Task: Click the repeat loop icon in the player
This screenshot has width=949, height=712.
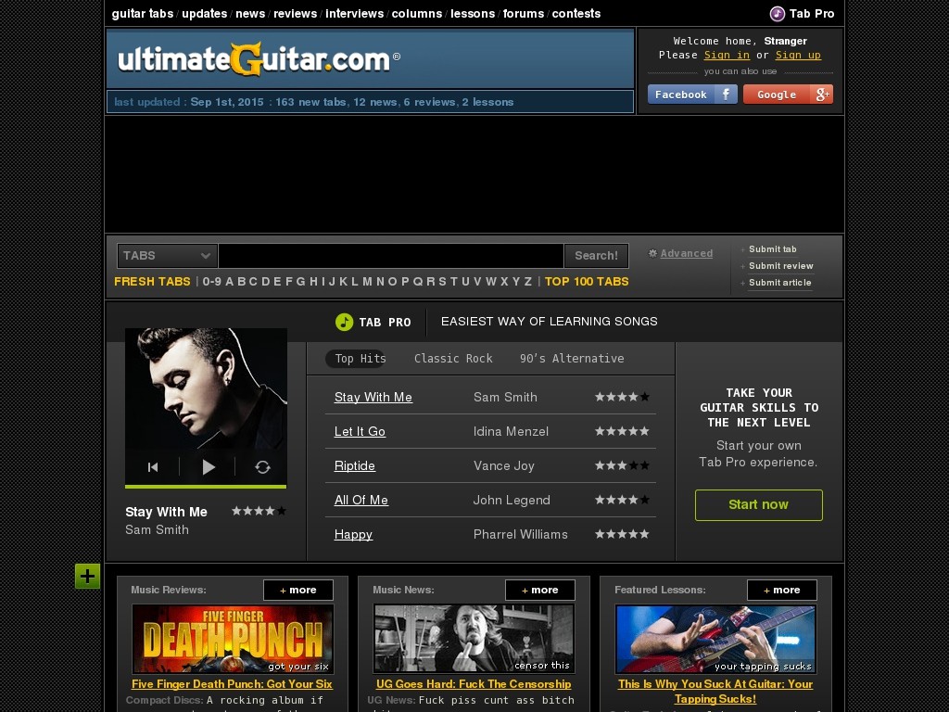Action: 262,467
